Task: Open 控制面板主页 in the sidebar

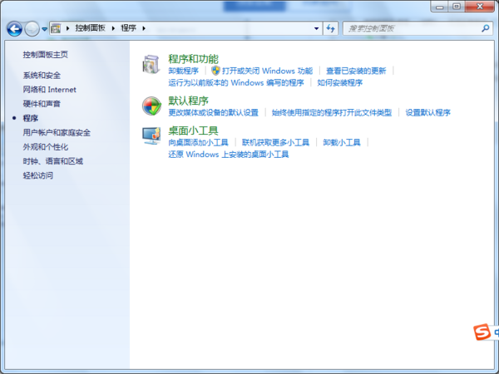Action: point(45,55)
